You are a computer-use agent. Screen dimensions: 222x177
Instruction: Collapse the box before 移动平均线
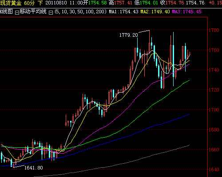pos(17,13)
